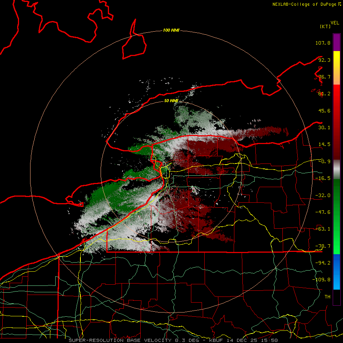Image resolution: width=343 pixels, height=343 pixels.
Task: Click the 107.8 velocity scale value
Action: tap(323, 43)
